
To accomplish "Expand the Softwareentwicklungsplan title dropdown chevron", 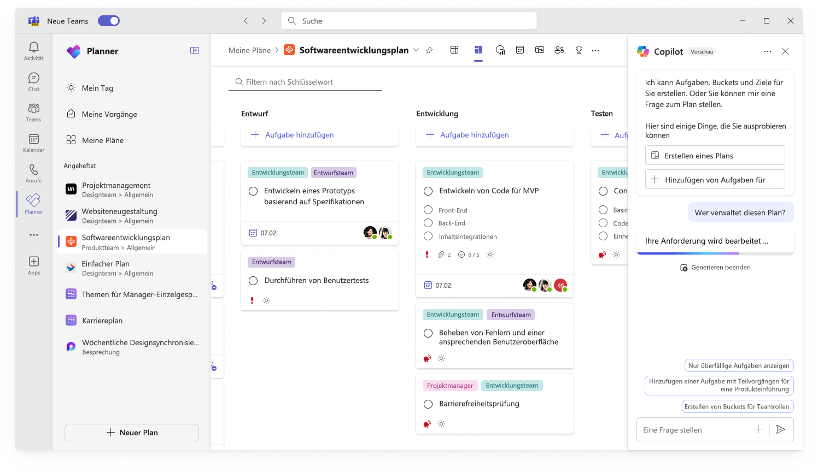I will coord(416,50).
